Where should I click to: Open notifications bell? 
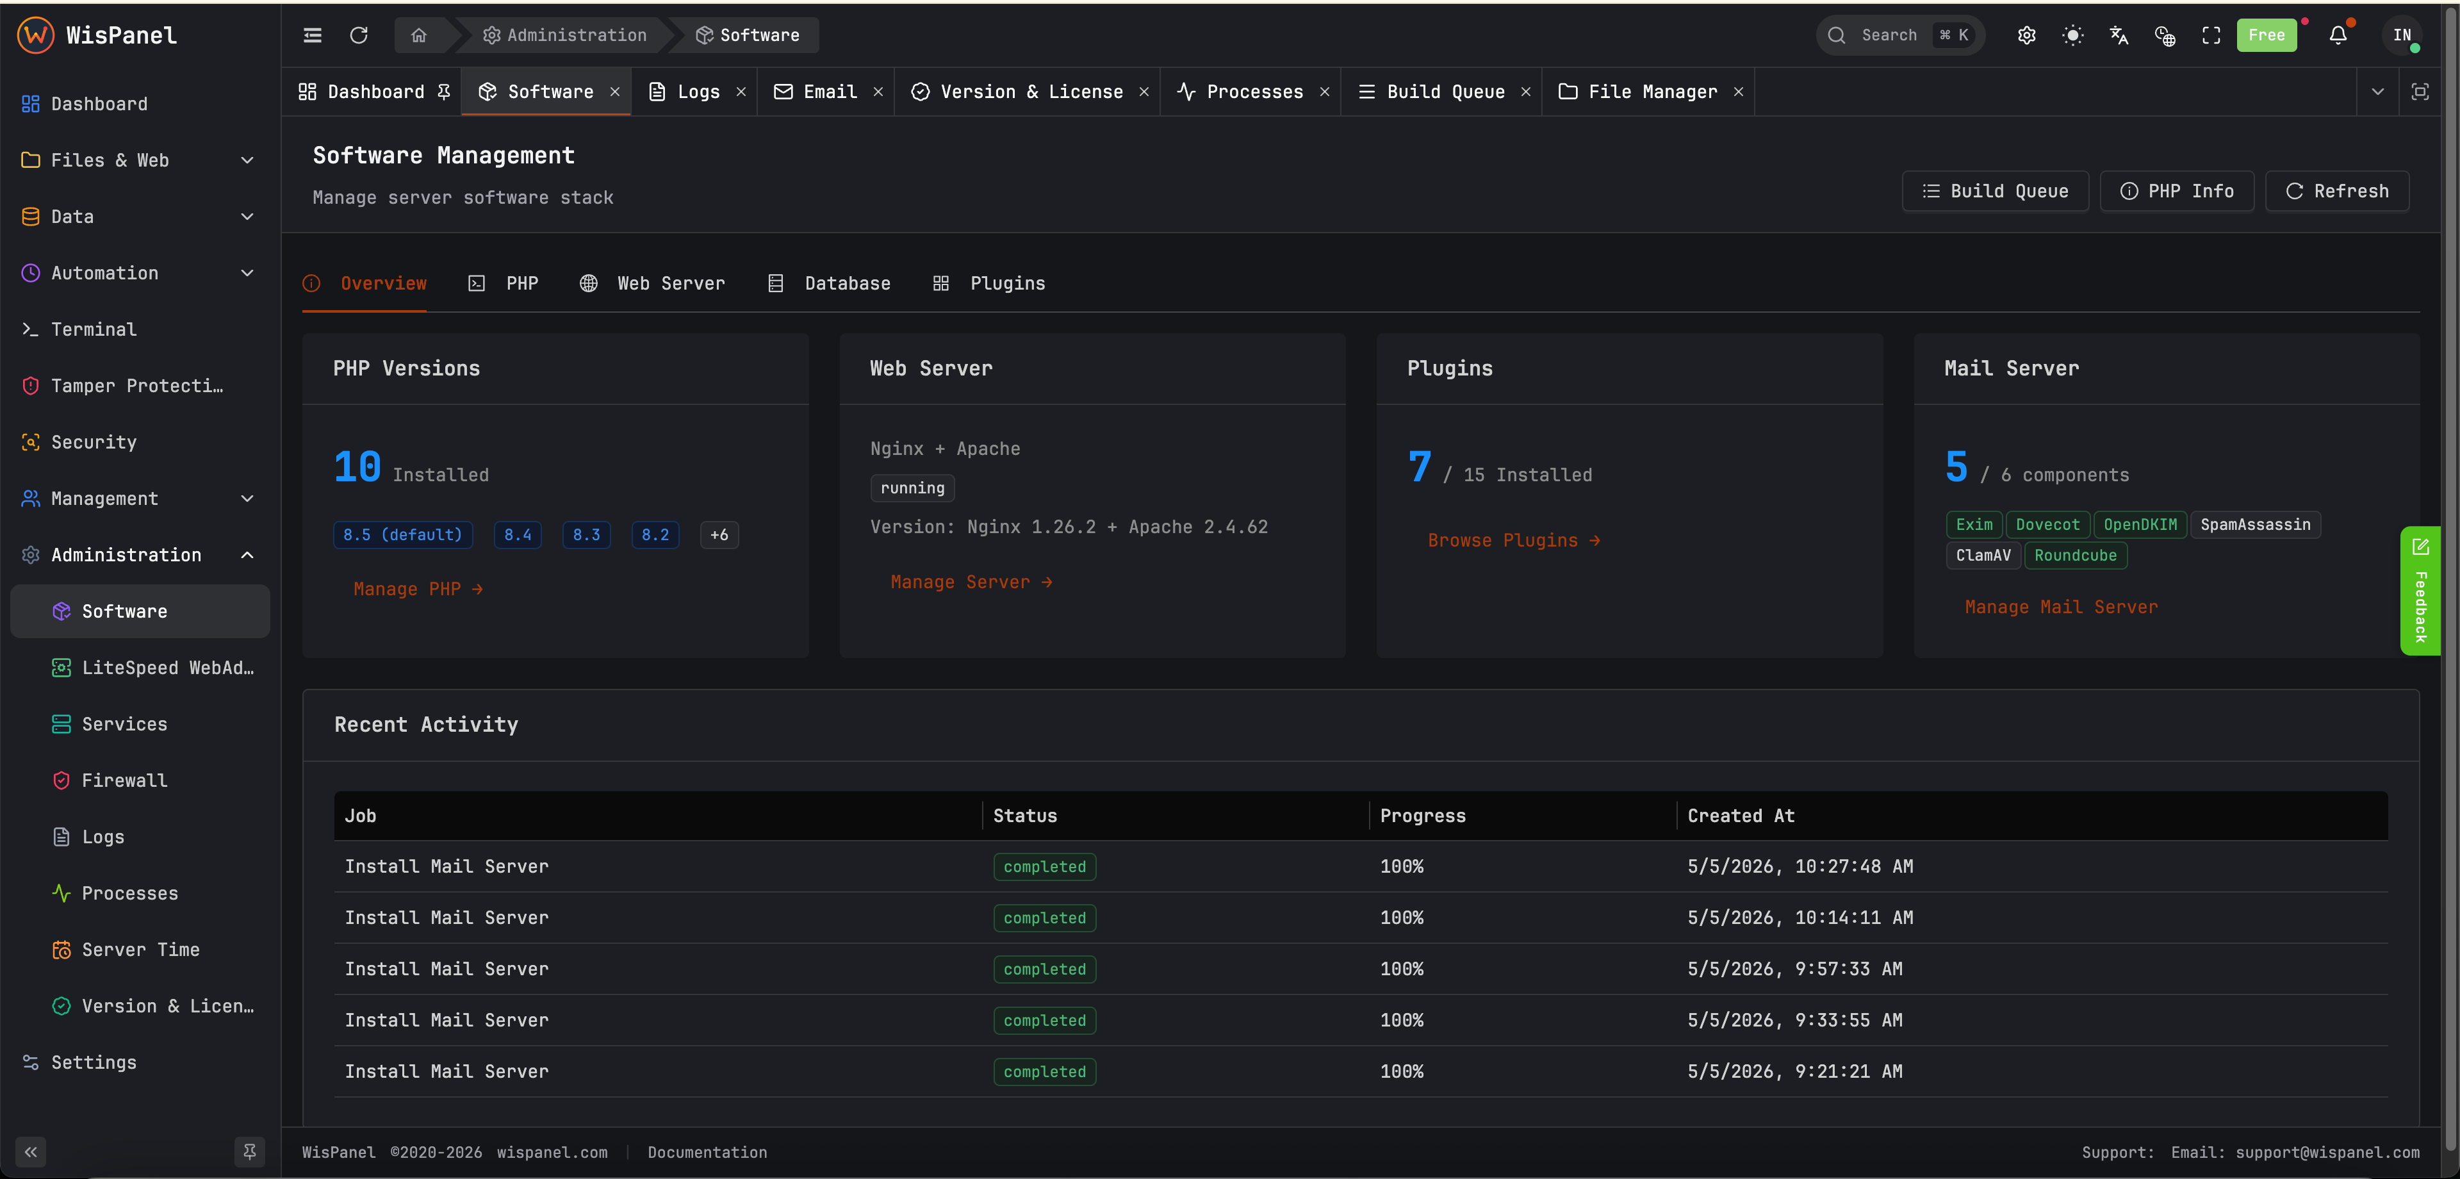coord(2338,35)
